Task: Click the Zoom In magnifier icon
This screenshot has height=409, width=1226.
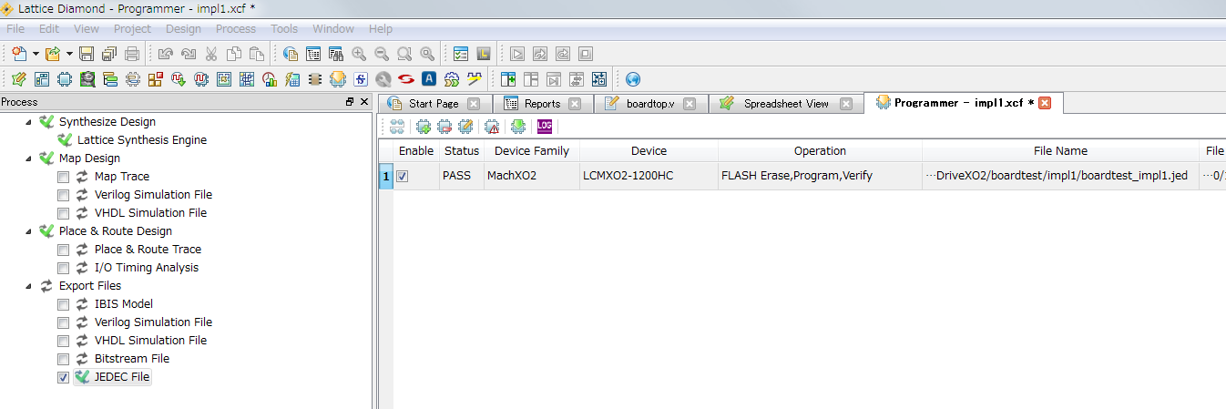Action: (x=359, y=53)
